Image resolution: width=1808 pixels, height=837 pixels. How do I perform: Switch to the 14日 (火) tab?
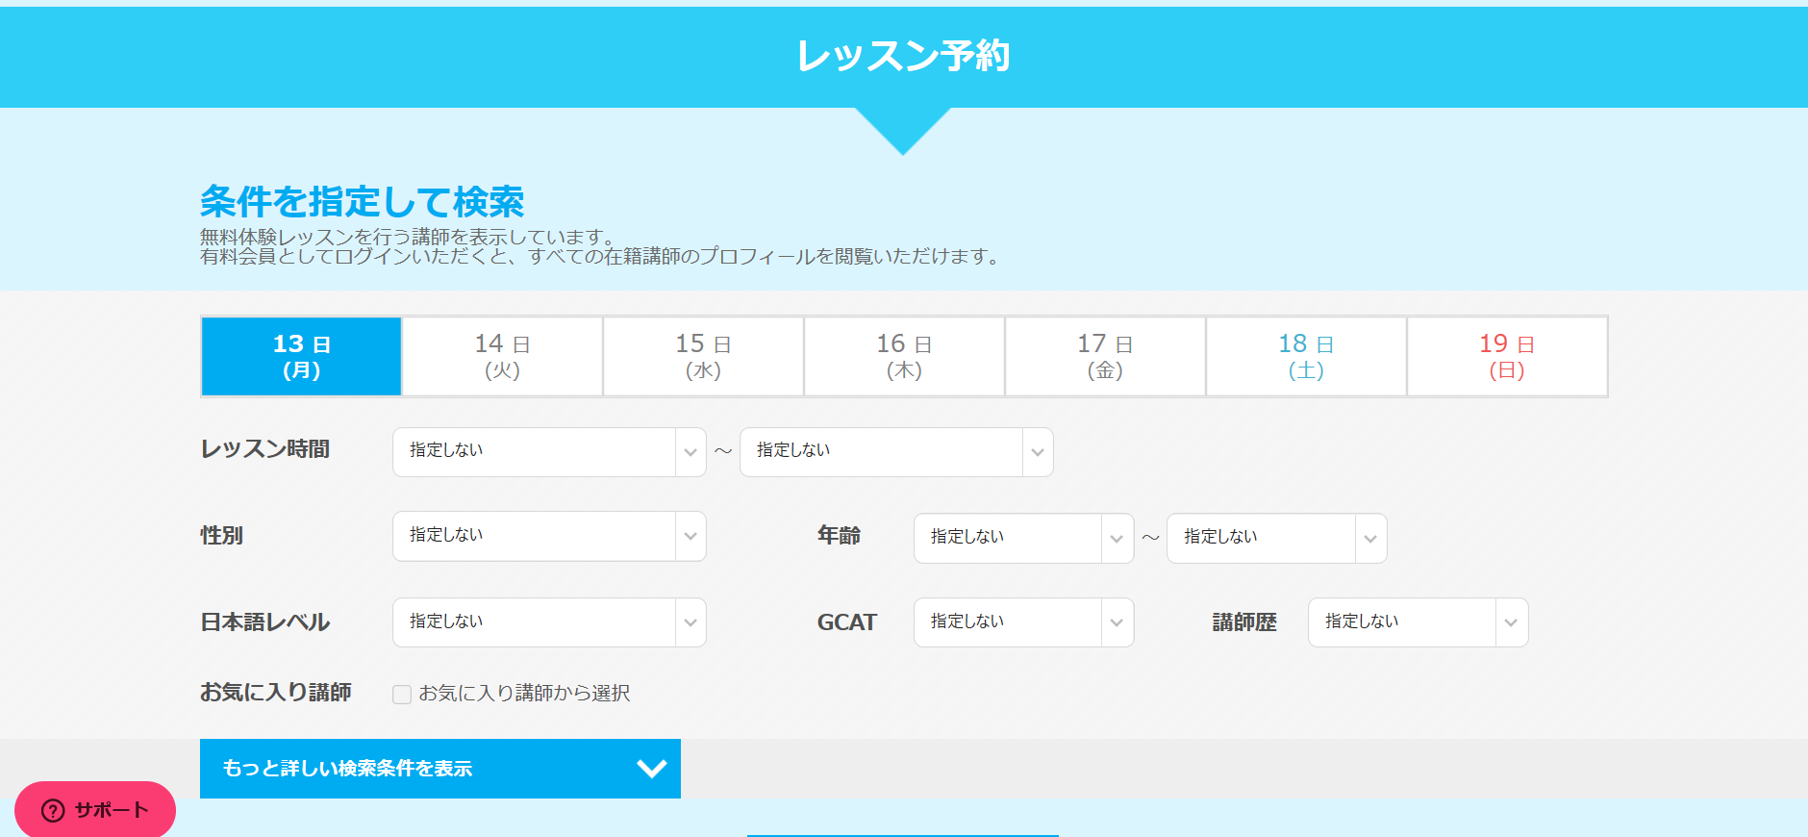(x=502, y=356)
